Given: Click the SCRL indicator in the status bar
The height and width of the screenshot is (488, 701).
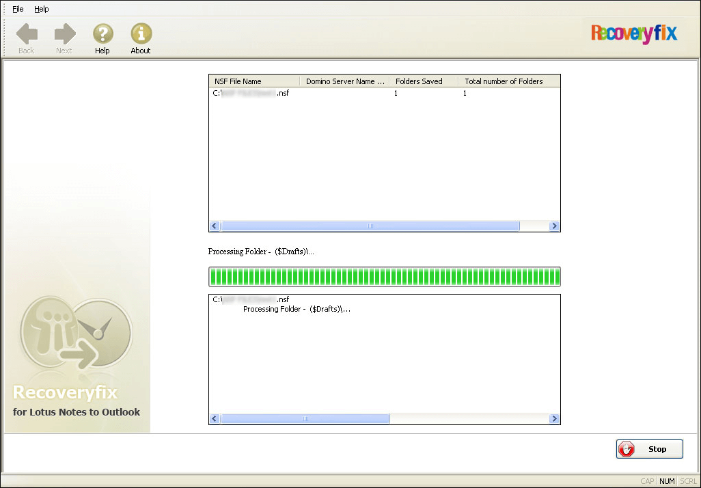Looking at the screenshot, I should pyautogui.click(x=688, y=481).
